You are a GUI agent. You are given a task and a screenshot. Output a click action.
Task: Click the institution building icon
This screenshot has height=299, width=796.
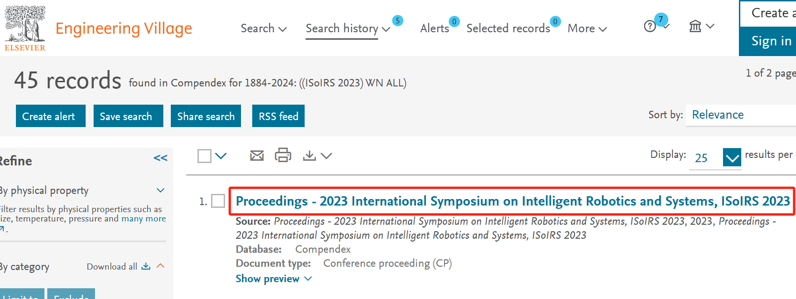tap(695, 26)
